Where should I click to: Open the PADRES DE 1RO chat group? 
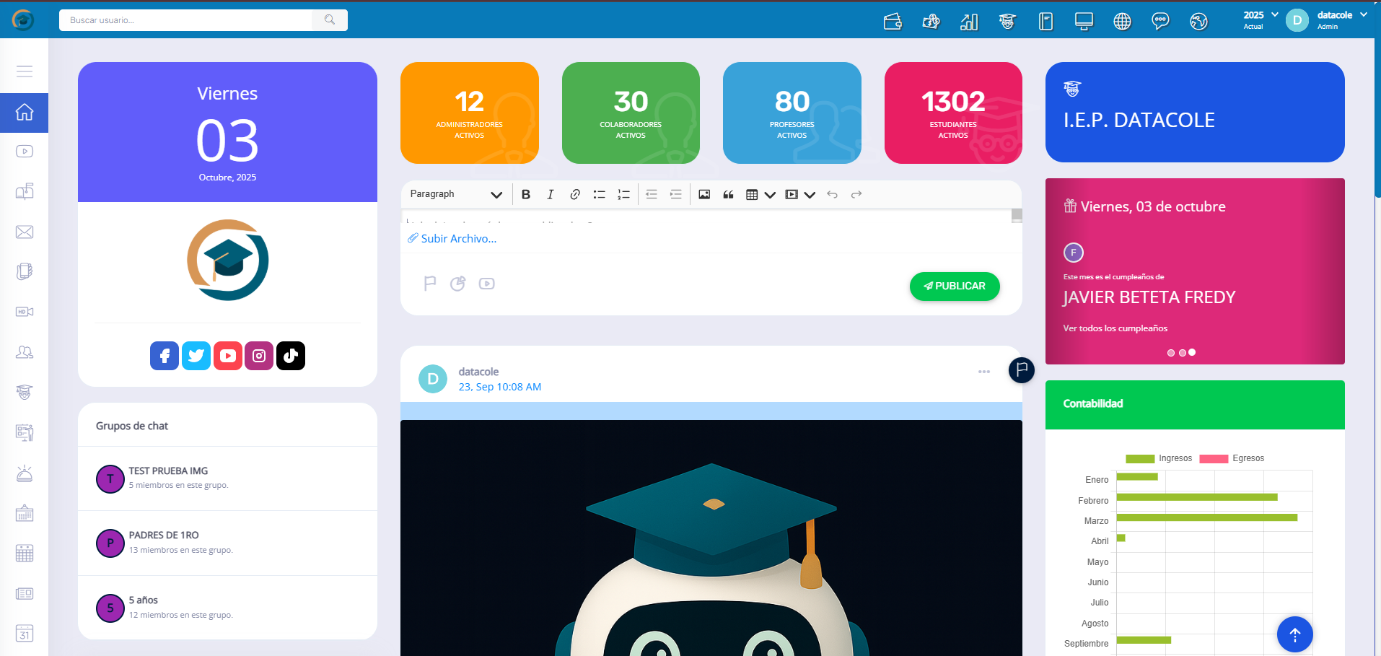pyautogui.click(x=227, y=543)
